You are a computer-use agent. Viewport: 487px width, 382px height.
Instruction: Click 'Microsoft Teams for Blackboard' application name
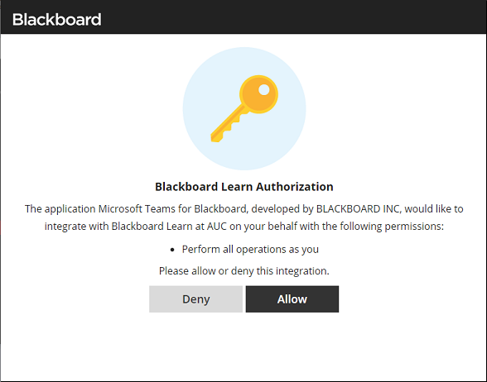point(172,209)
